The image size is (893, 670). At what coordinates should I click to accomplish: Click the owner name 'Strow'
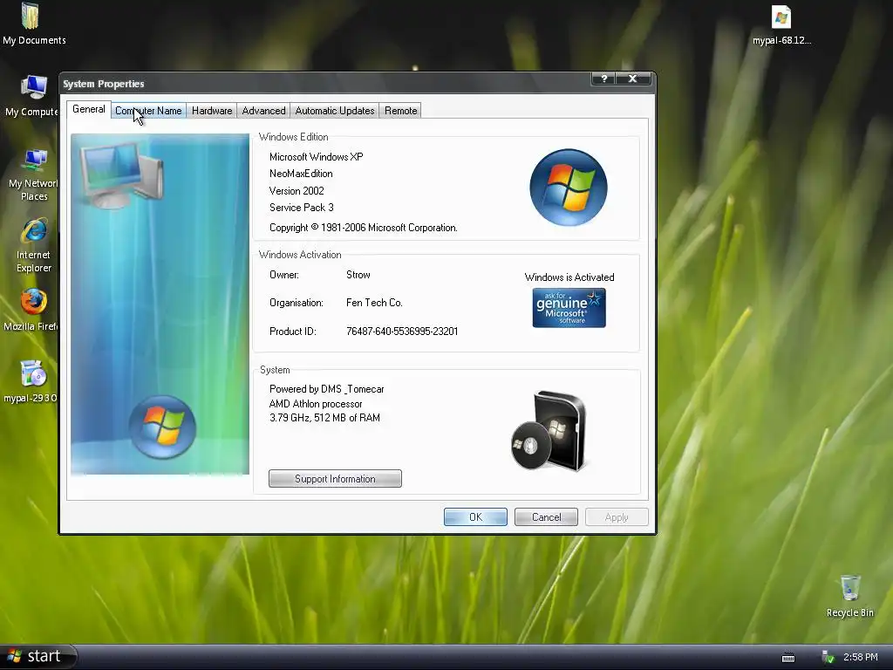tap(358, 275)
